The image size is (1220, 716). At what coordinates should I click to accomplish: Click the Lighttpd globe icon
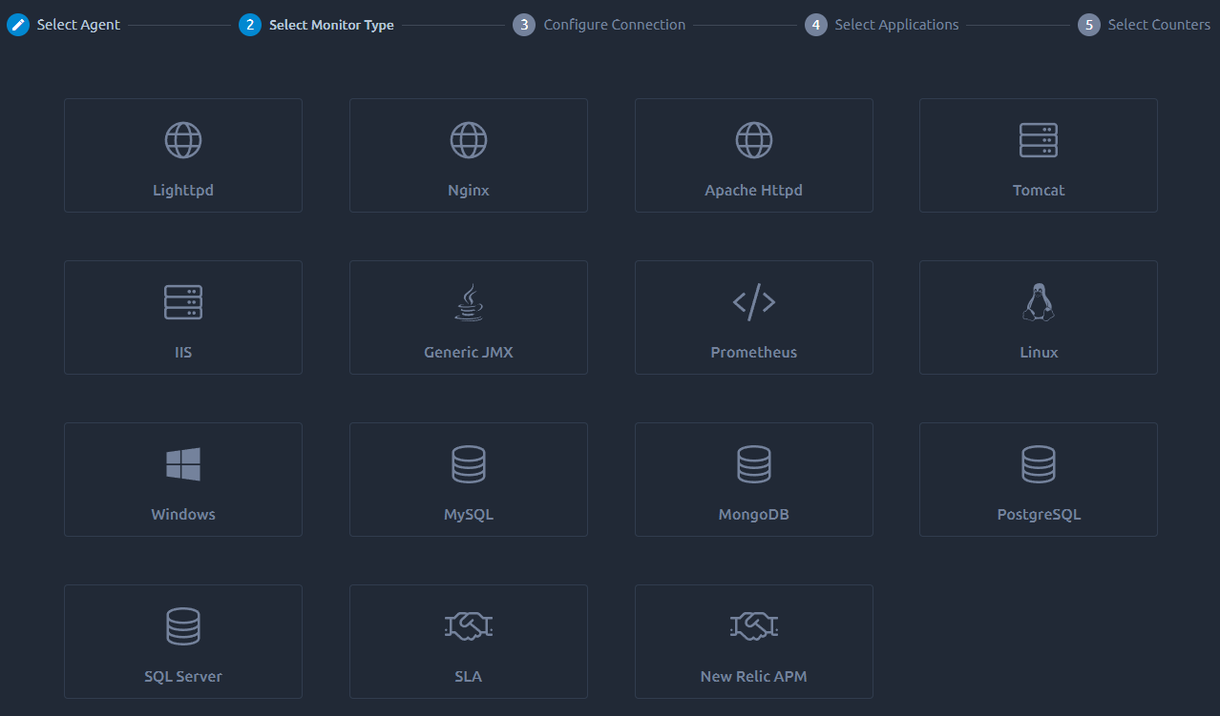(x=183, y=140)
